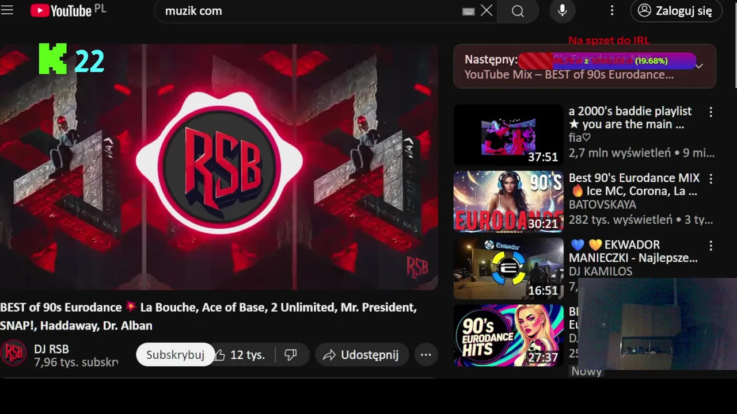Screen dimensions: 737x414
Task: Open DJ RSB channel name link
Action: [x=51, y=349]
